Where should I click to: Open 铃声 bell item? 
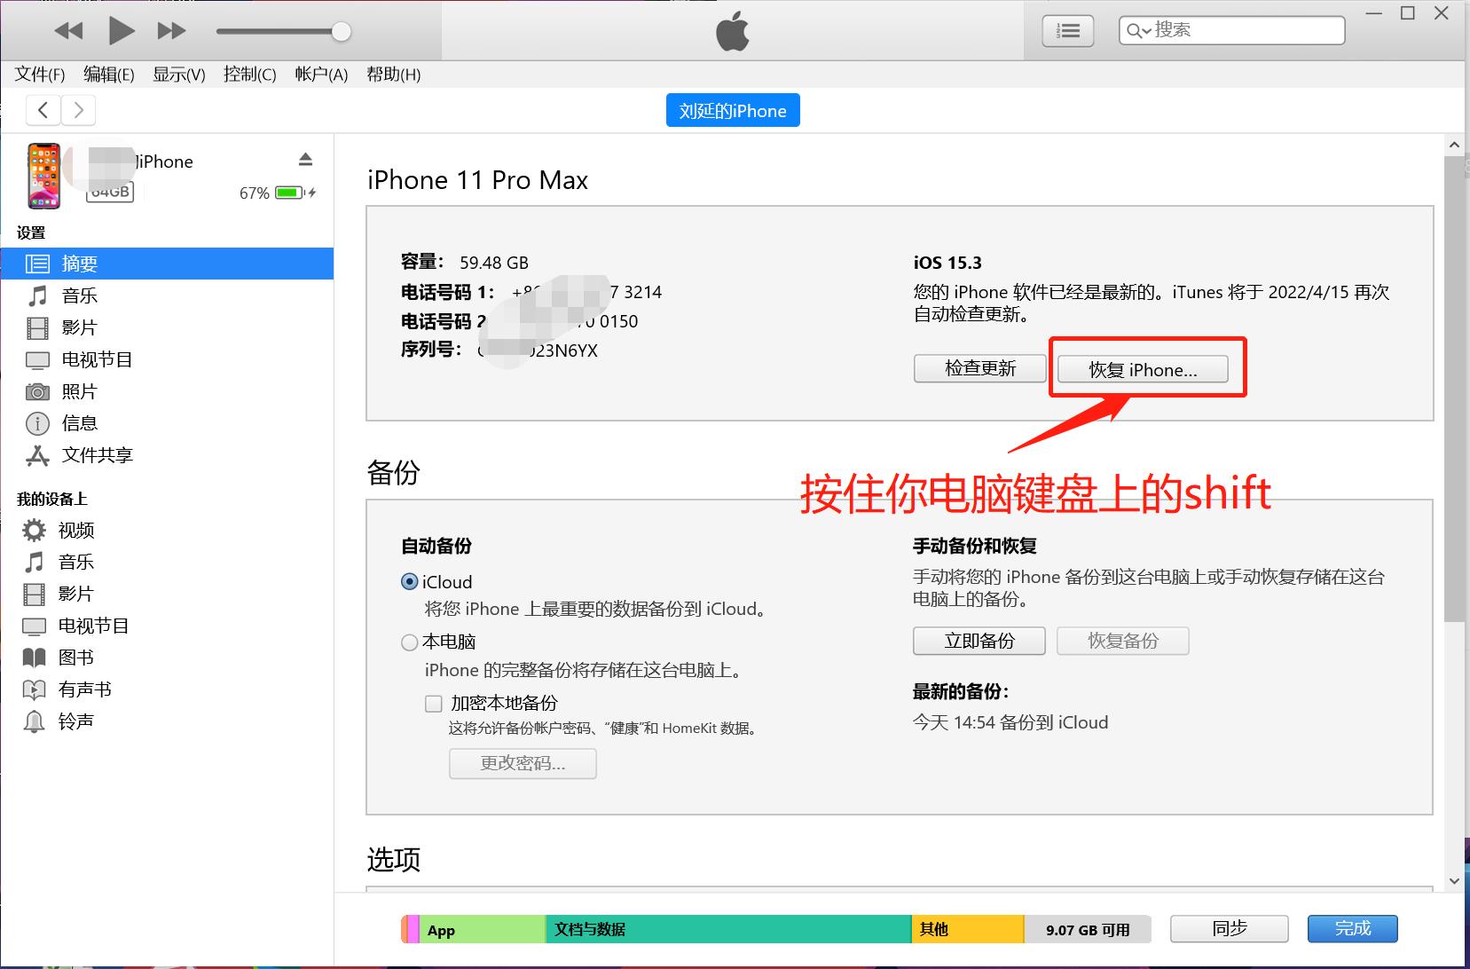(x=167, y=721)
